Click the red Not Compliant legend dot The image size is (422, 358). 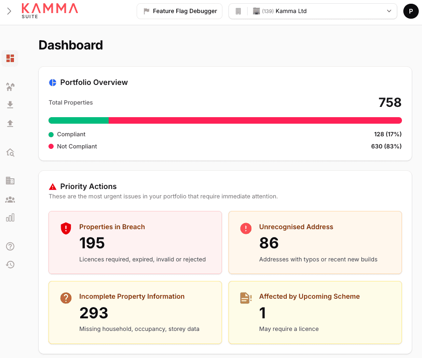click(51, 147)
